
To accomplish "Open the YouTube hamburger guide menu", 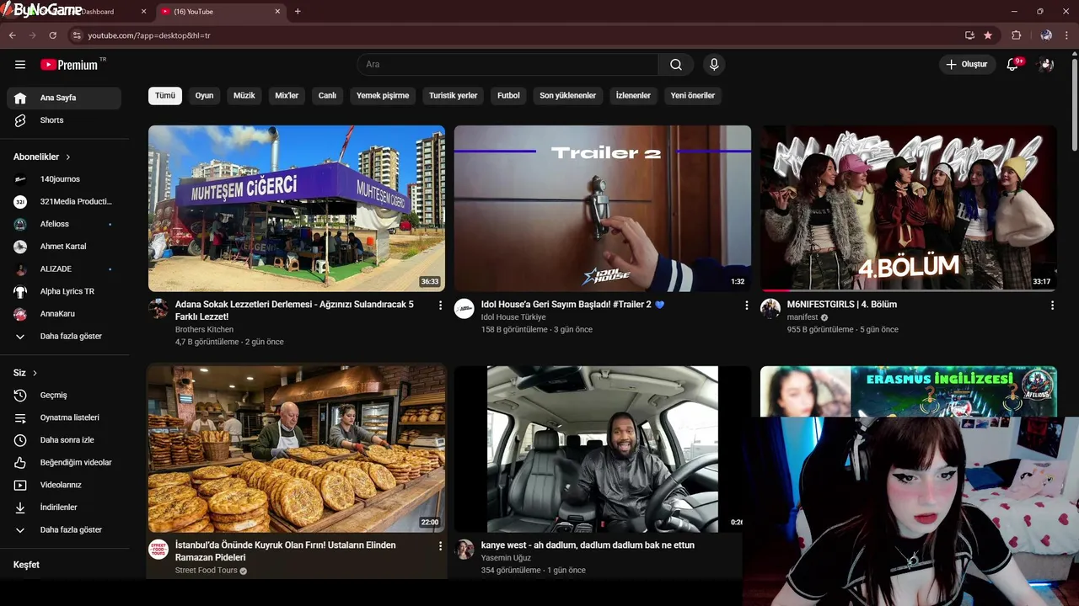I will pos(20,65).
